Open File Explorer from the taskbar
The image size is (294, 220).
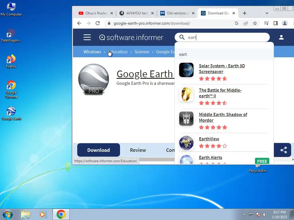[26, 214]
